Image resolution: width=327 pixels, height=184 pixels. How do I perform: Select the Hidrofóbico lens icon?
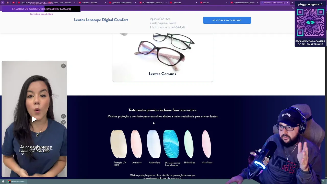[x=189, y=144]
